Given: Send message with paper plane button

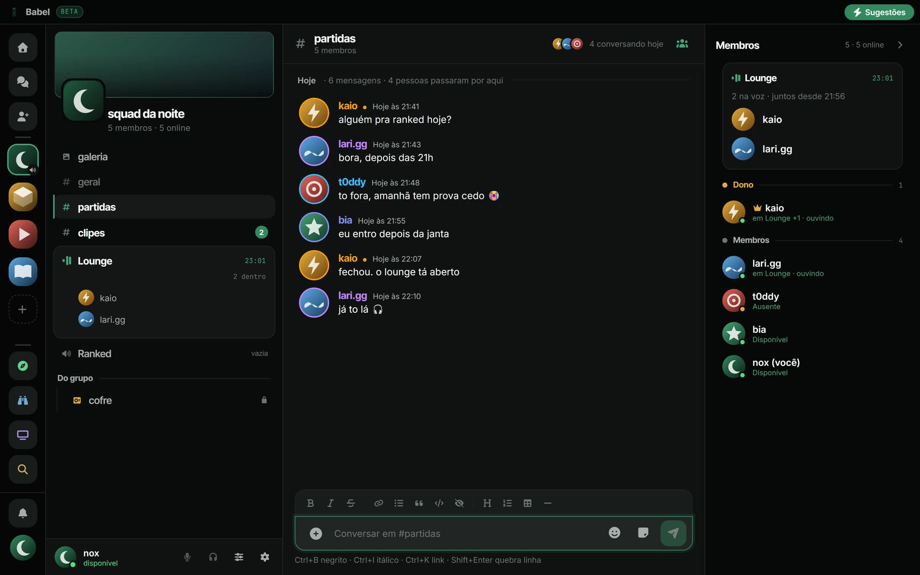Looking at the screenshot, I should [x=674, y=533].
